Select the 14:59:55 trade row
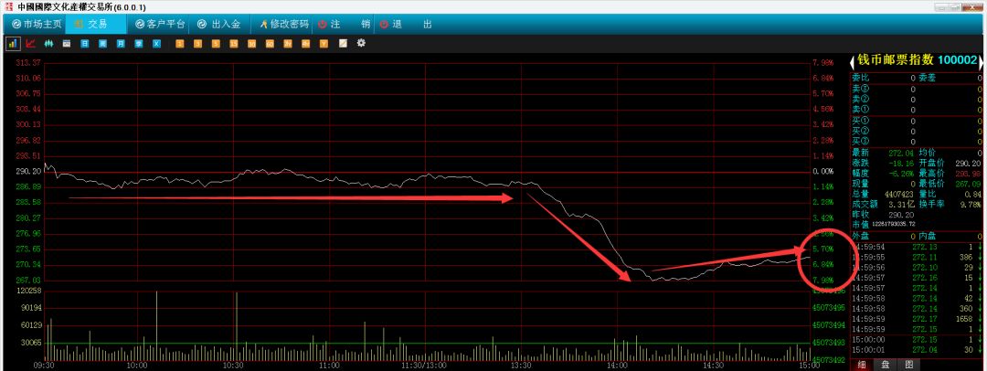 917,257
